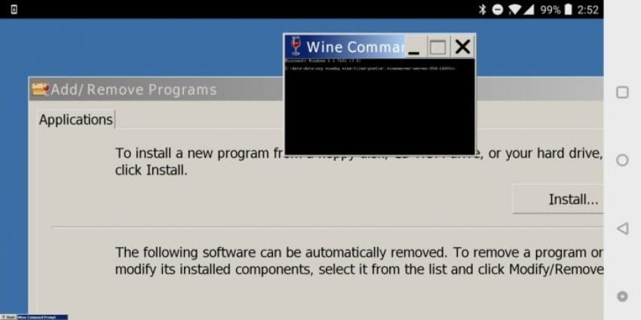The image size is (641, 320).
Task: Tap the phone notification icon at the top left
Action: [x=14, y=9]
